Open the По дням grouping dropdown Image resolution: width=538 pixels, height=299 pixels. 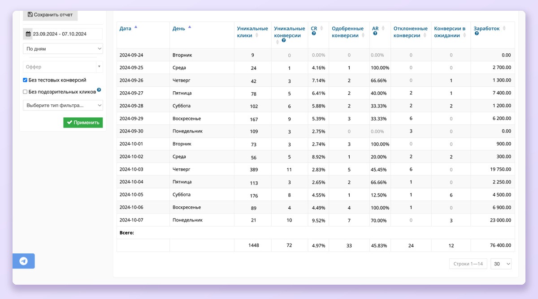click(63, 49)
